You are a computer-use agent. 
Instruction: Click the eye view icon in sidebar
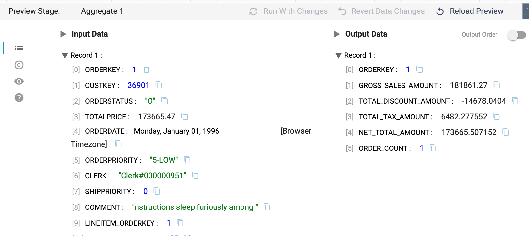tap(19, 81)
